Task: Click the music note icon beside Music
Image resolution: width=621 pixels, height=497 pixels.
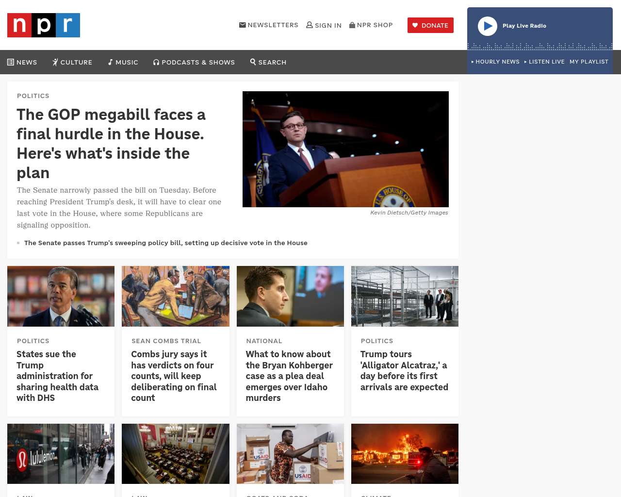Action: (x=110, y=62)
